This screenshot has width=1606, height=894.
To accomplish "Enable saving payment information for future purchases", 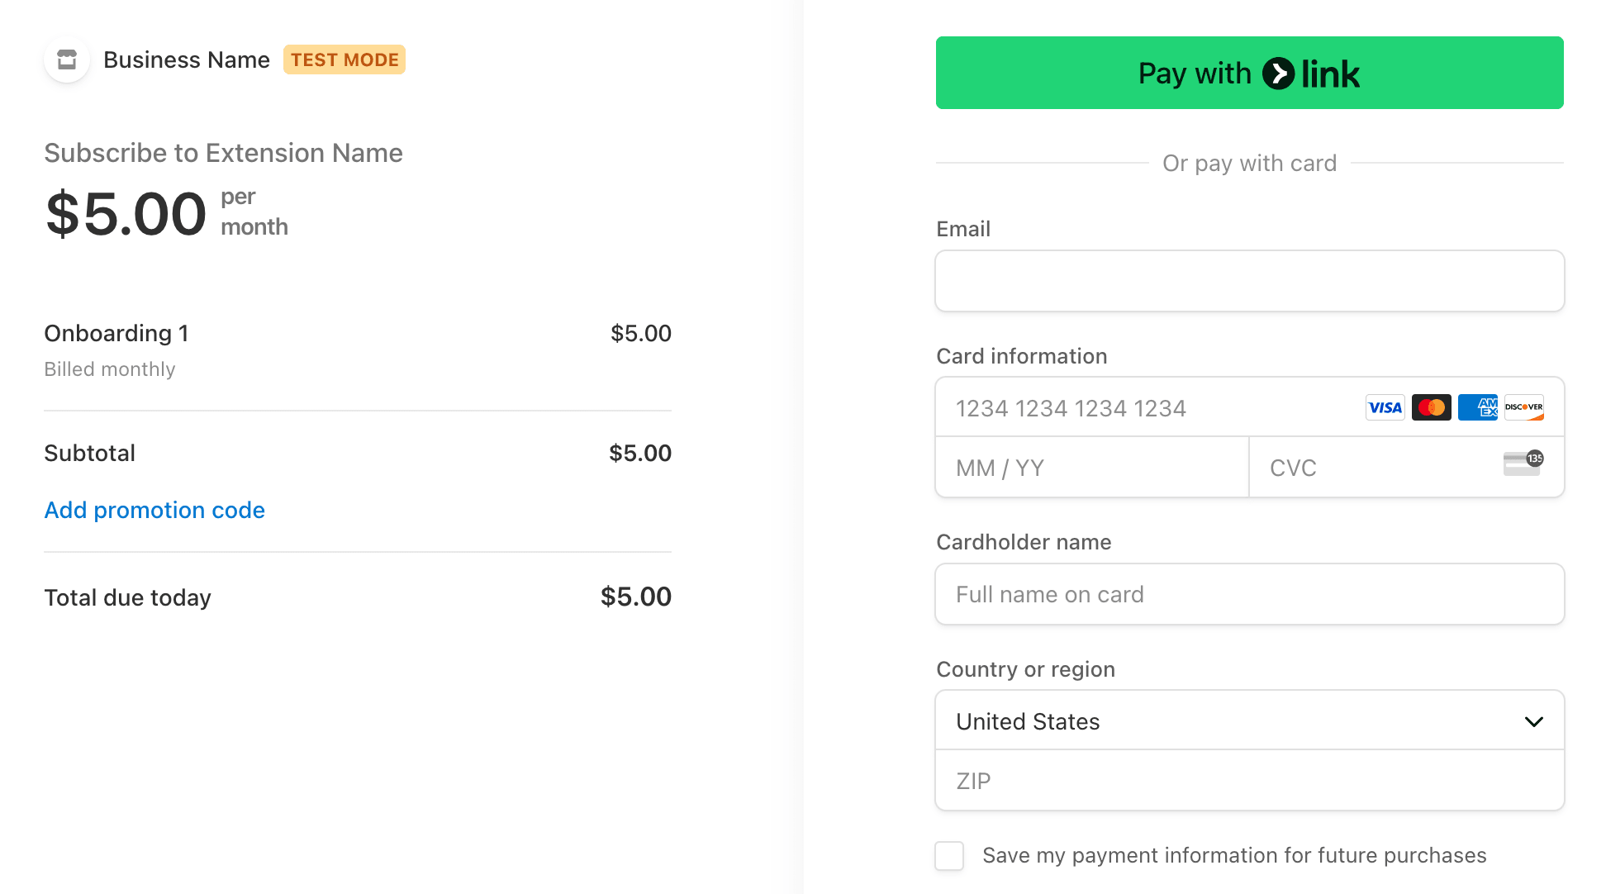I will (949, 856).
